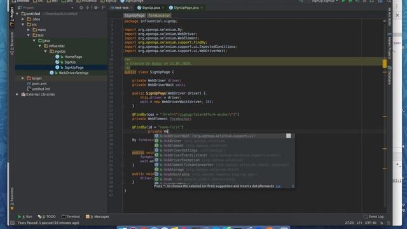Switch to the SignUp.java editor tab

[x=151, y=8]
